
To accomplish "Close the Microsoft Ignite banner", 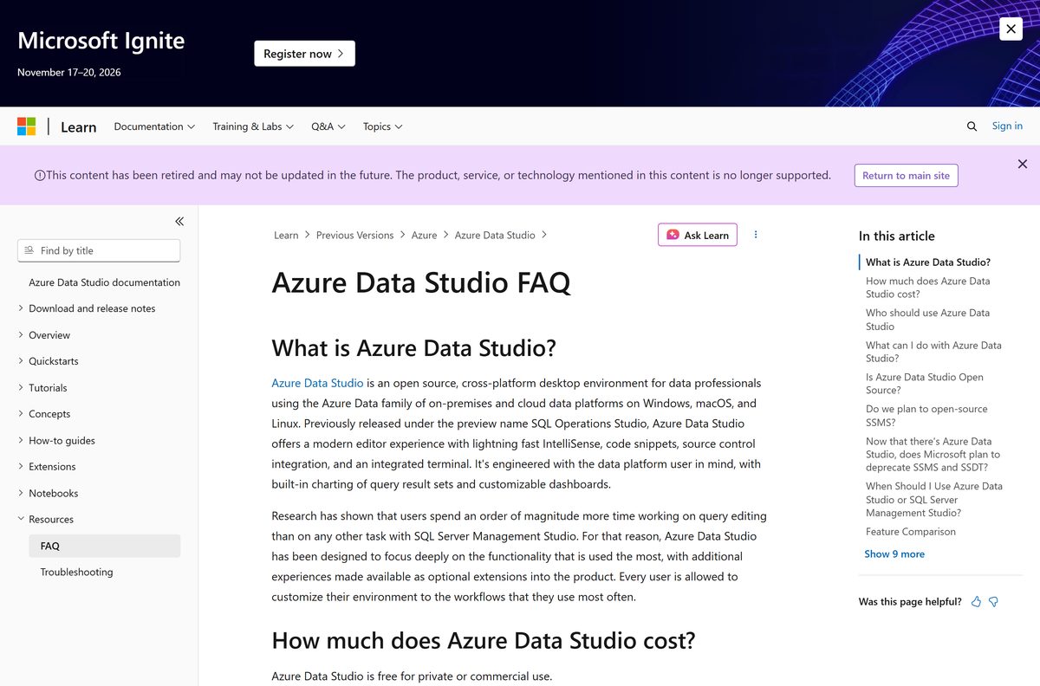I will tap(1011, 29).
